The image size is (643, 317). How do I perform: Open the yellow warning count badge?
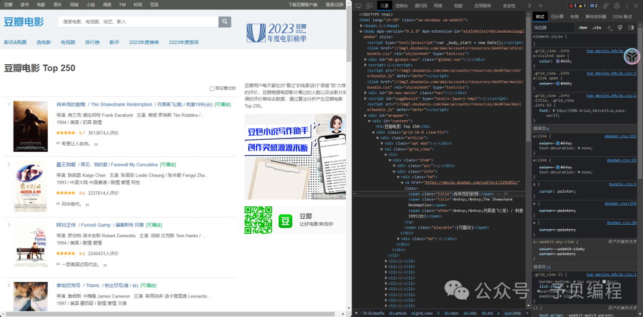coord(583,6)
